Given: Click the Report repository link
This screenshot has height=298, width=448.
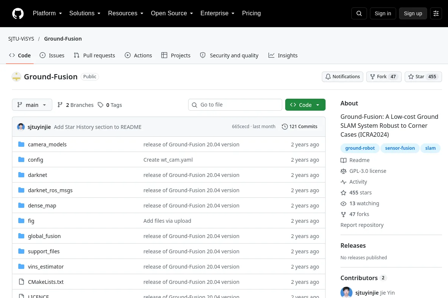Looking at the screenshot, I should 362,225.
